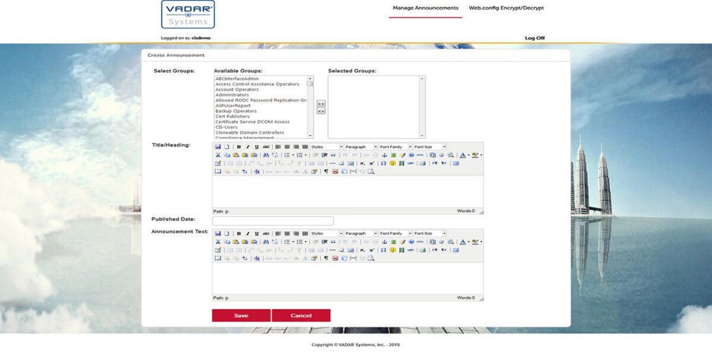
Task: Open Font Family dropdown in Announcement Text editor
Action: coord(395,234)
